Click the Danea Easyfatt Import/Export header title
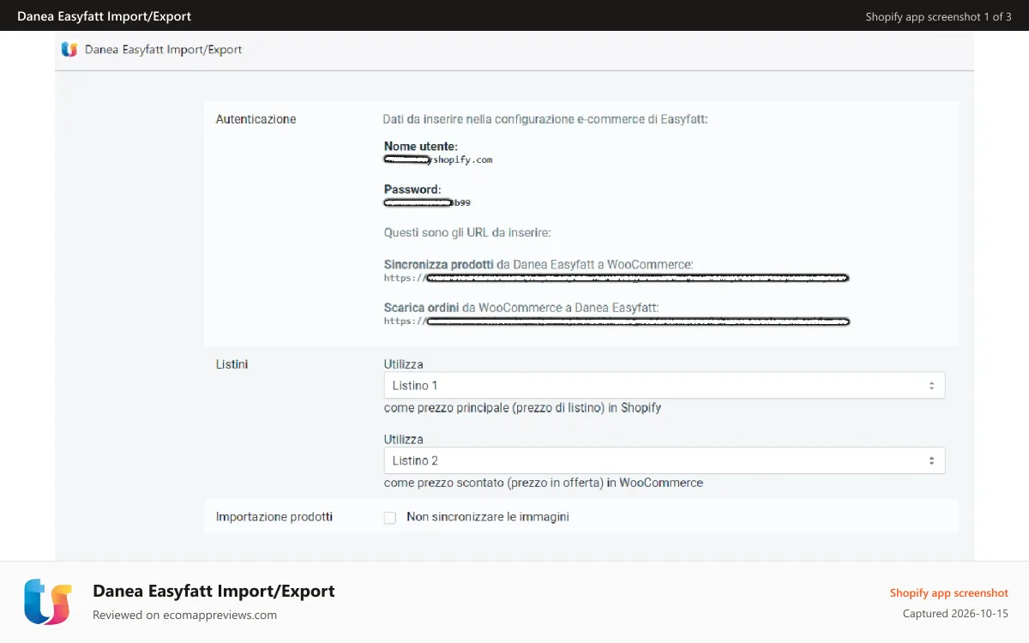Screen dimensions: 1029x643 (164, 50)
